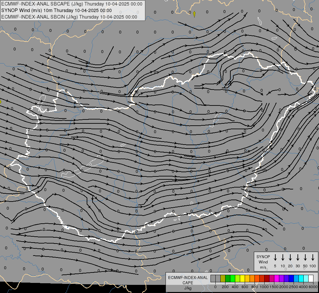Click the wind legend arrow labeled 5
The image size is (319, 293).
click(x=275, y=257)
